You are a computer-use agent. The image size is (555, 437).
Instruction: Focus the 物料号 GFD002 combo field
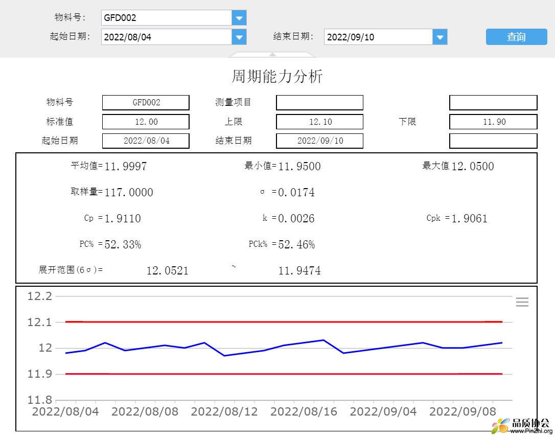tap(167, 18)
